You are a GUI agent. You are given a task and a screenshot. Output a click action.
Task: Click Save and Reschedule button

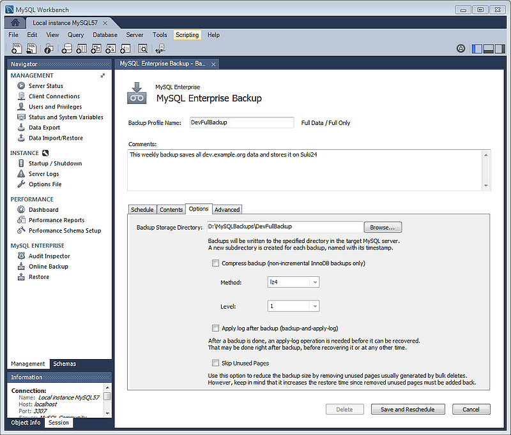pos(408,409)
